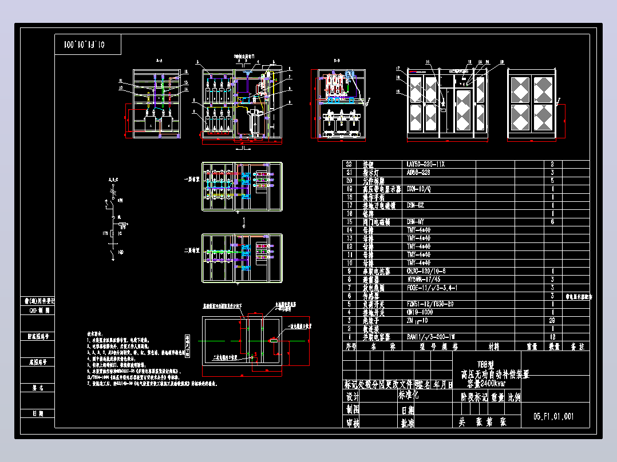Viewport: 617px width, 462px height.
Task: Click quantity '28' in row 3
Action: [552, 320]
